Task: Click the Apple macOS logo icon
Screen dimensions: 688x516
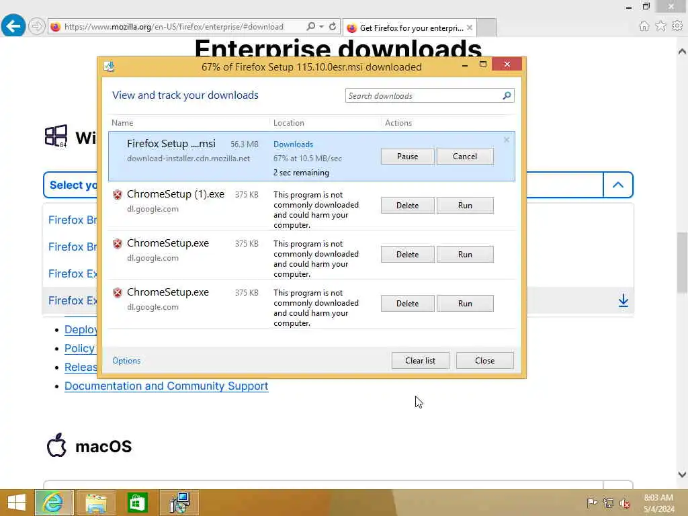Action: pyautogui.click(x=56, y=445)
